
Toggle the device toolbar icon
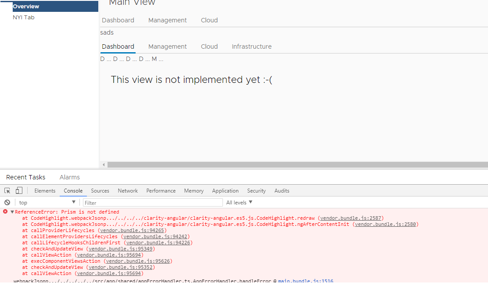tap(18, 190)
